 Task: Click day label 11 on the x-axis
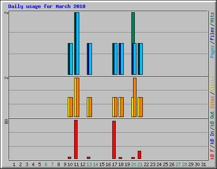76,164
